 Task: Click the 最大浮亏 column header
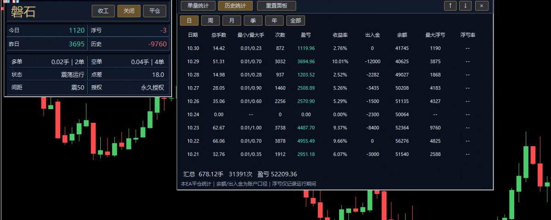(x=435, y=35)
